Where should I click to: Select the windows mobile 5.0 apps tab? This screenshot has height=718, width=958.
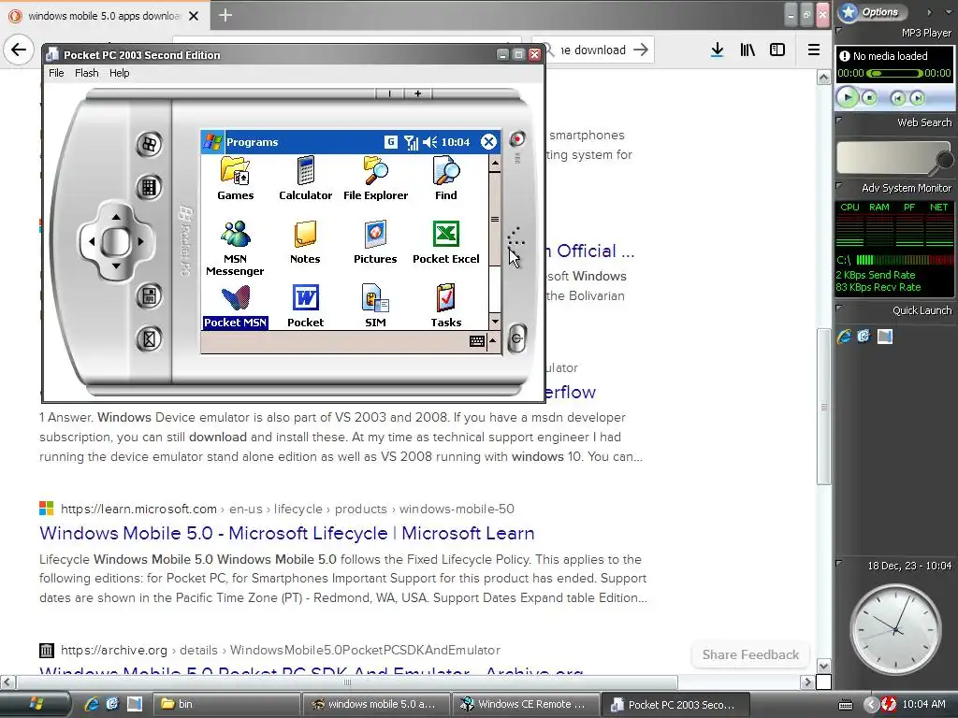(x=105, y=15)
